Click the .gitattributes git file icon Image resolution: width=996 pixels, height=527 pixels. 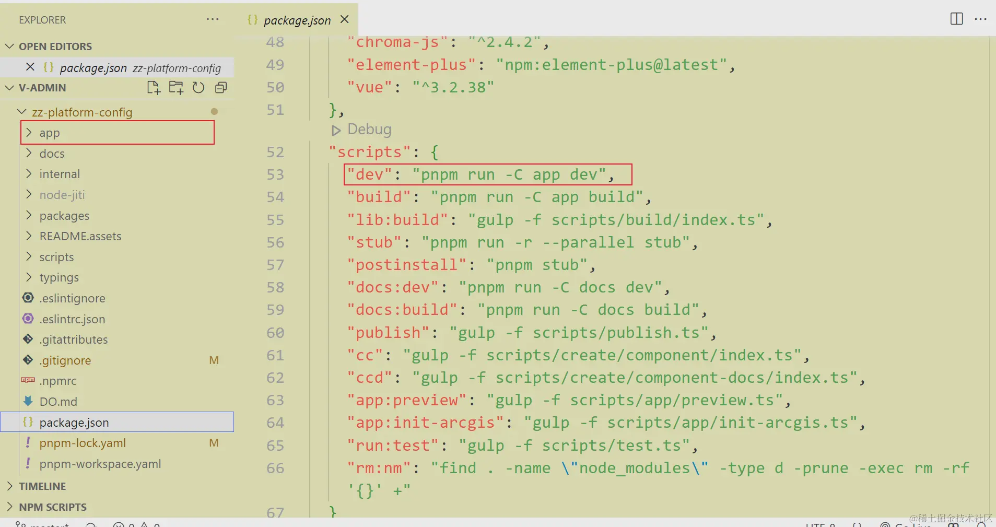point(28,339)
